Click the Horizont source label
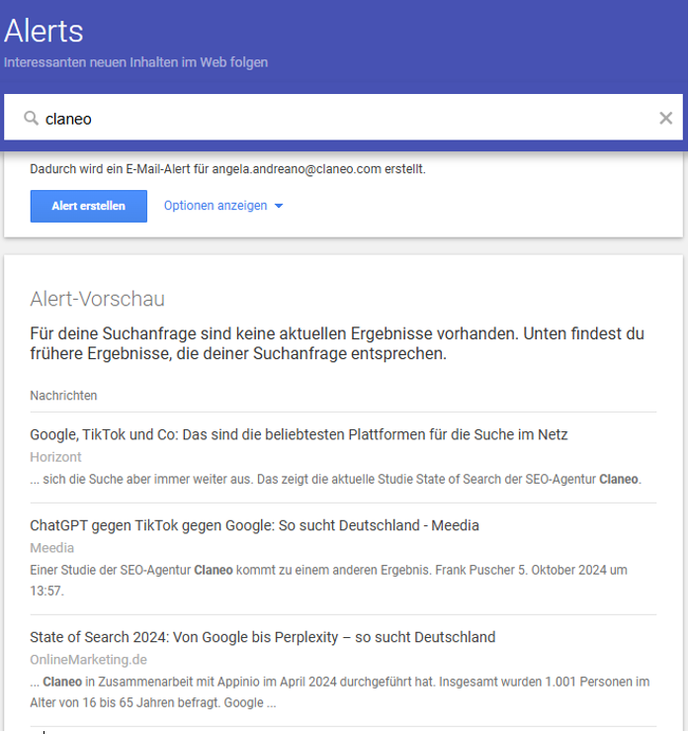This screenshot has width=690, height=734. [55, 457]
